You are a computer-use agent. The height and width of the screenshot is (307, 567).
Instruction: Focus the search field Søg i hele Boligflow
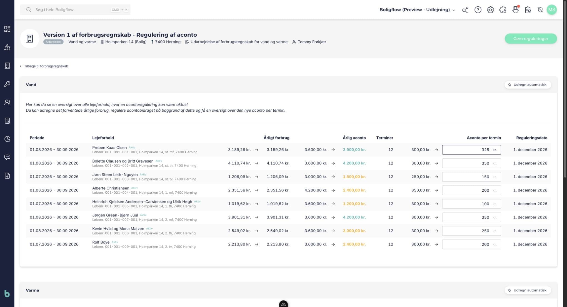click(x=75, y=10)
